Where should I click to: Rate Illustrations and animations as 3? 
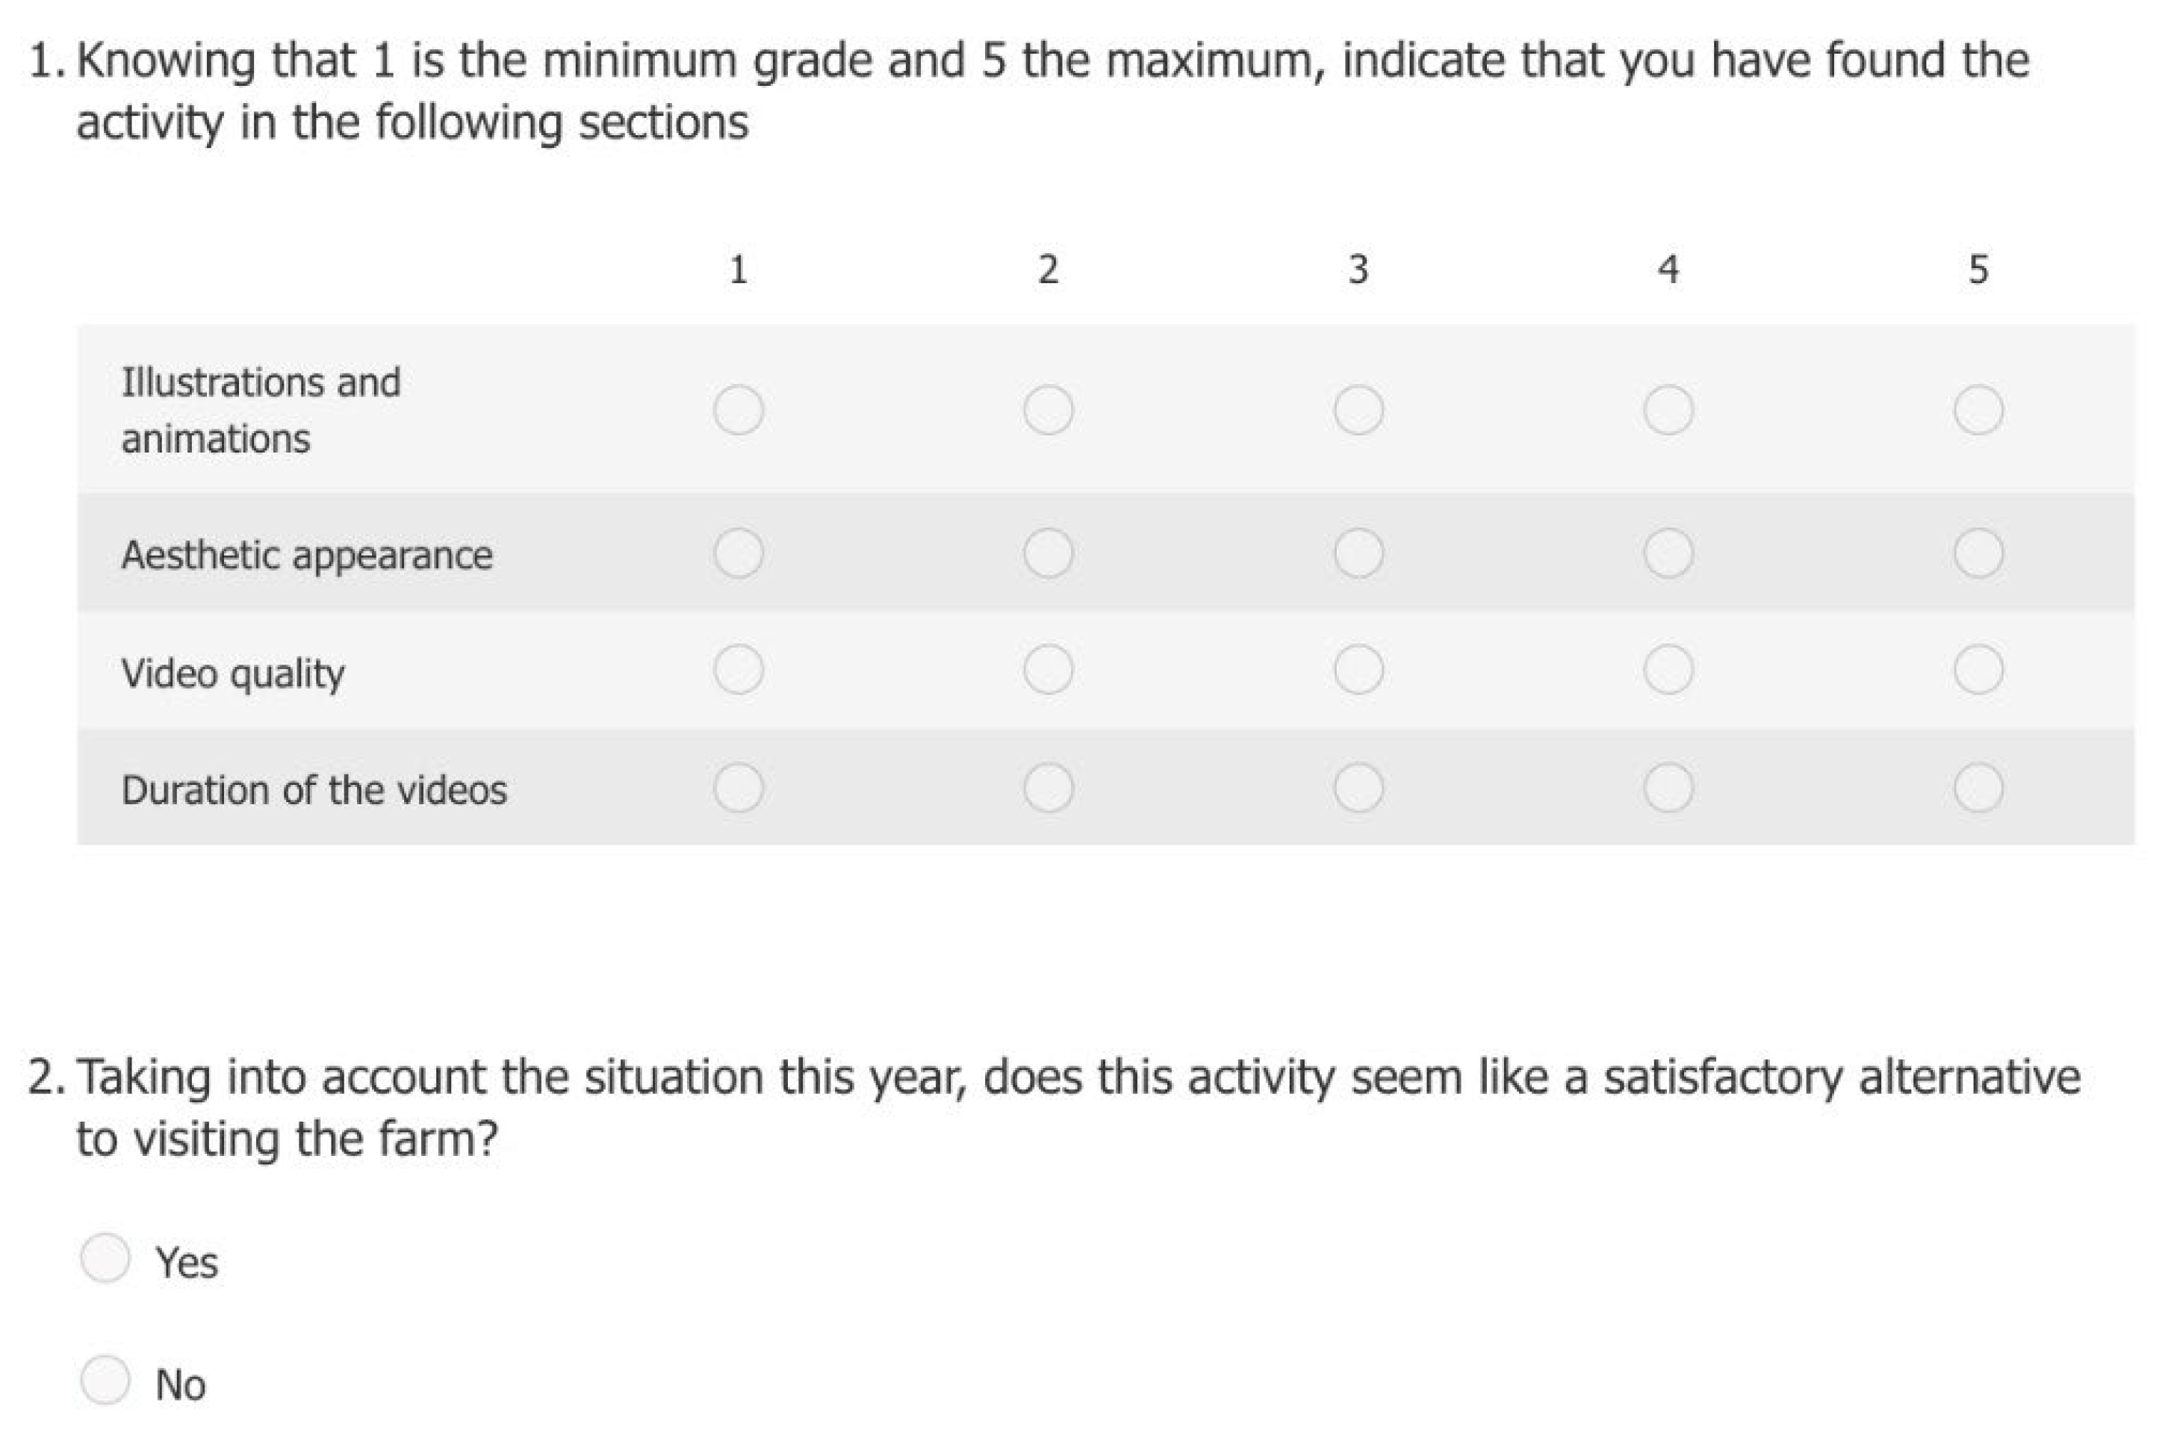click(x=1358, y=410)
